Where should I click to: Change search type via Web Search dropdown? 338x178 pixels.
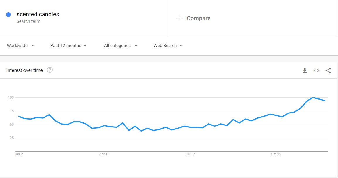point(165,46)
